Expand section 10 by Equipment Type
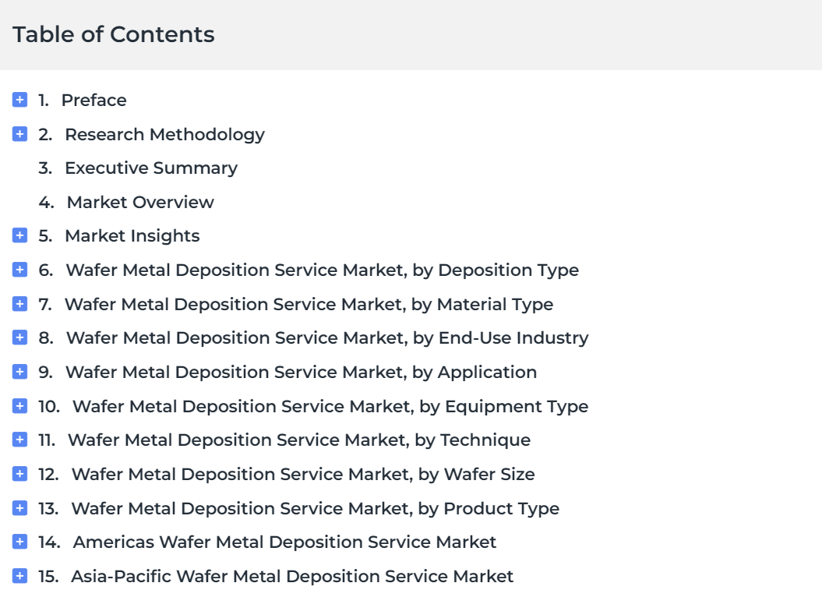The height and width of the screenshot is (597, 822). [20, 406]
